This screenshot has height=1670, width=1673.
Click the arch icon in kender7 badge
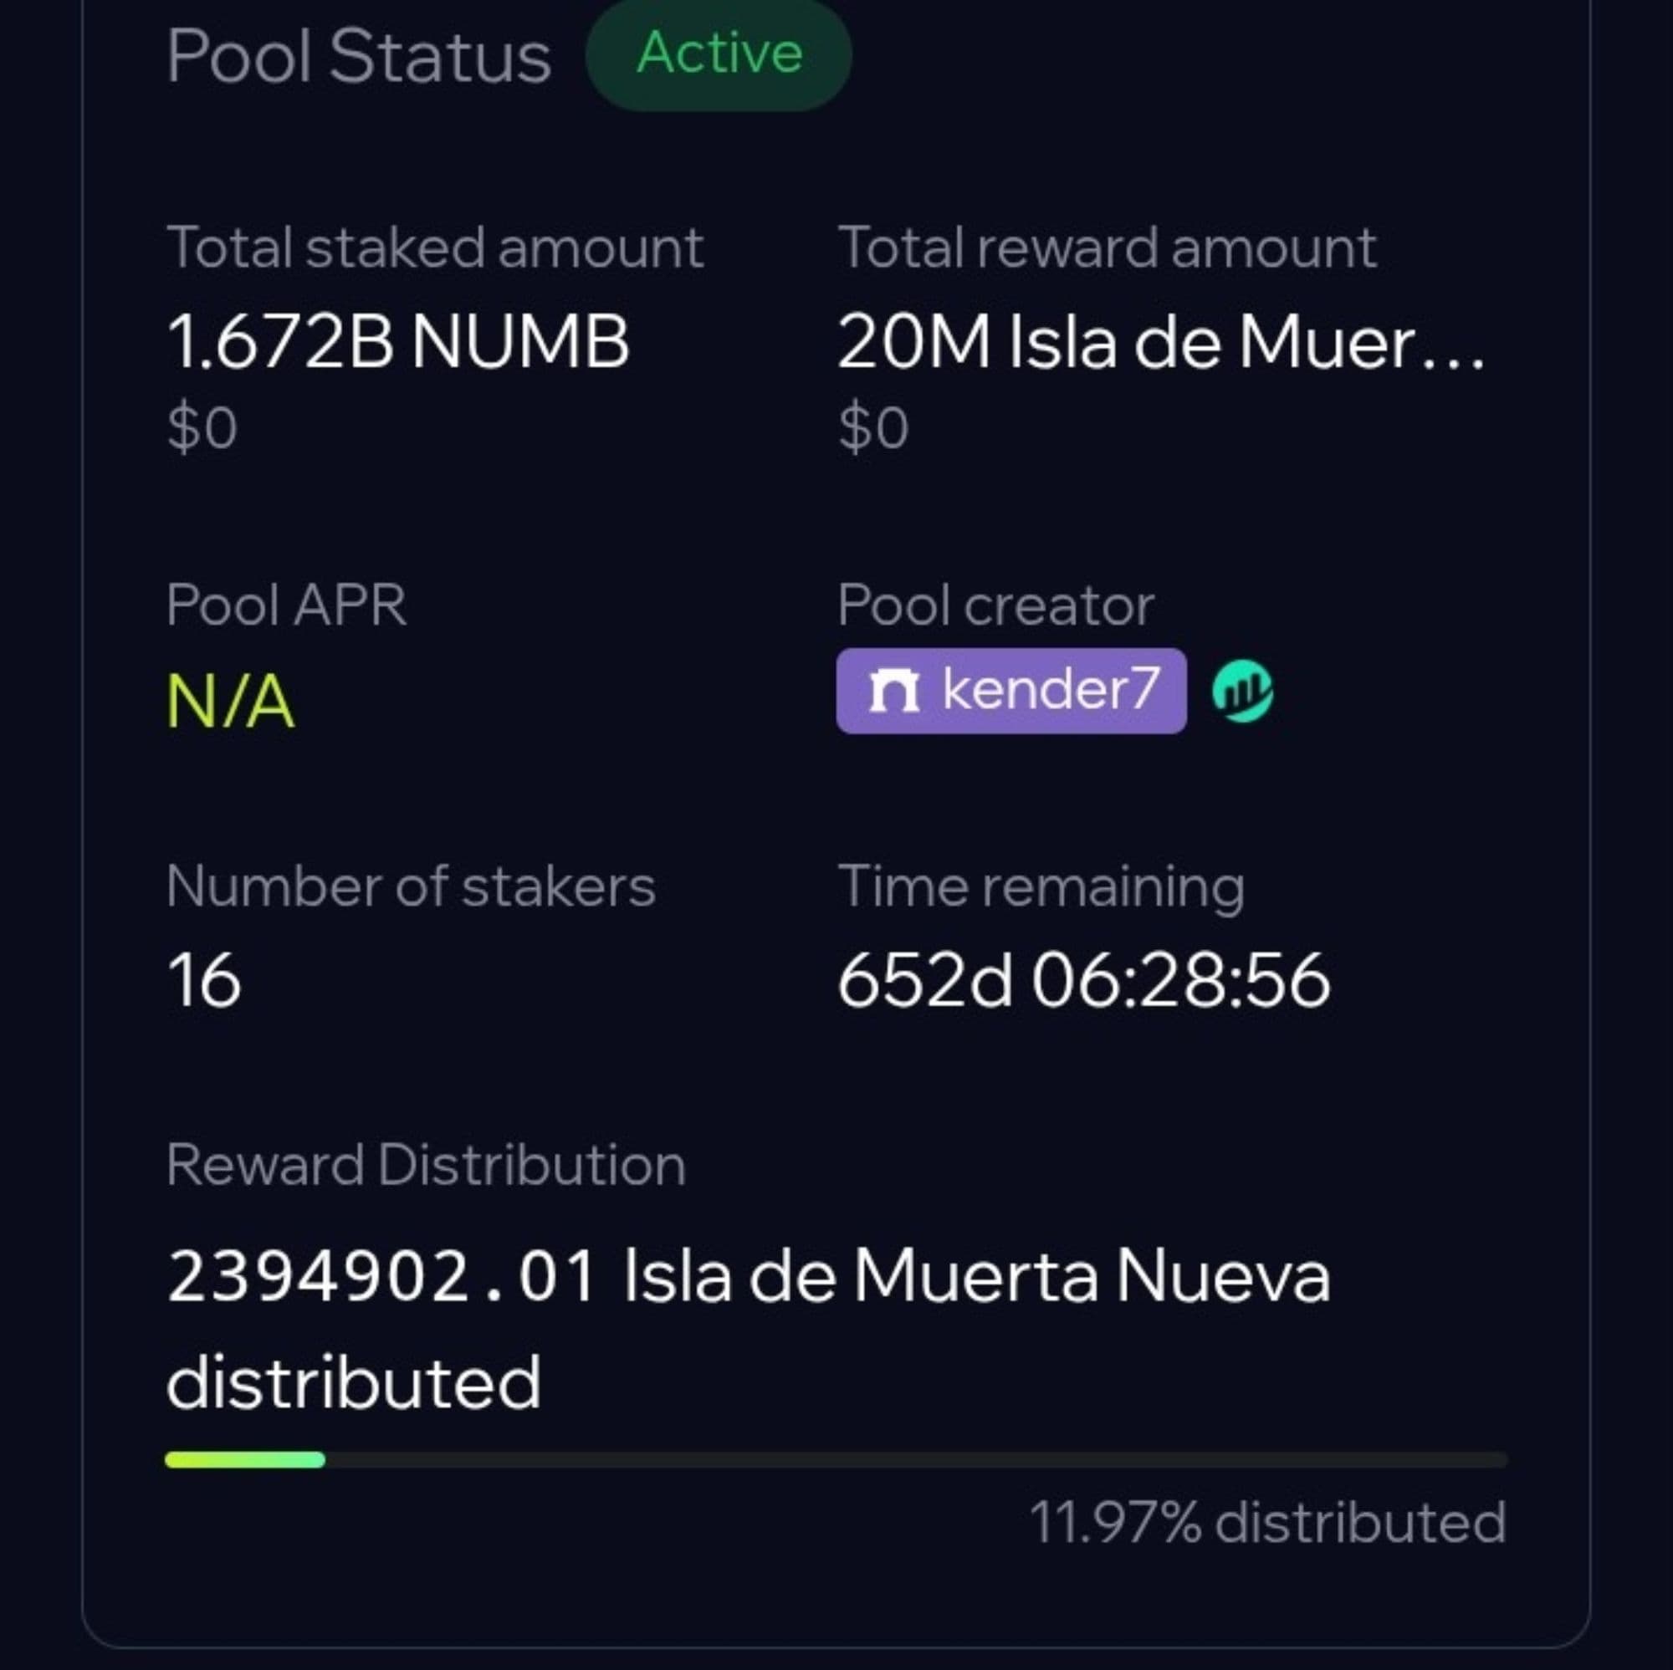[893, 691]
